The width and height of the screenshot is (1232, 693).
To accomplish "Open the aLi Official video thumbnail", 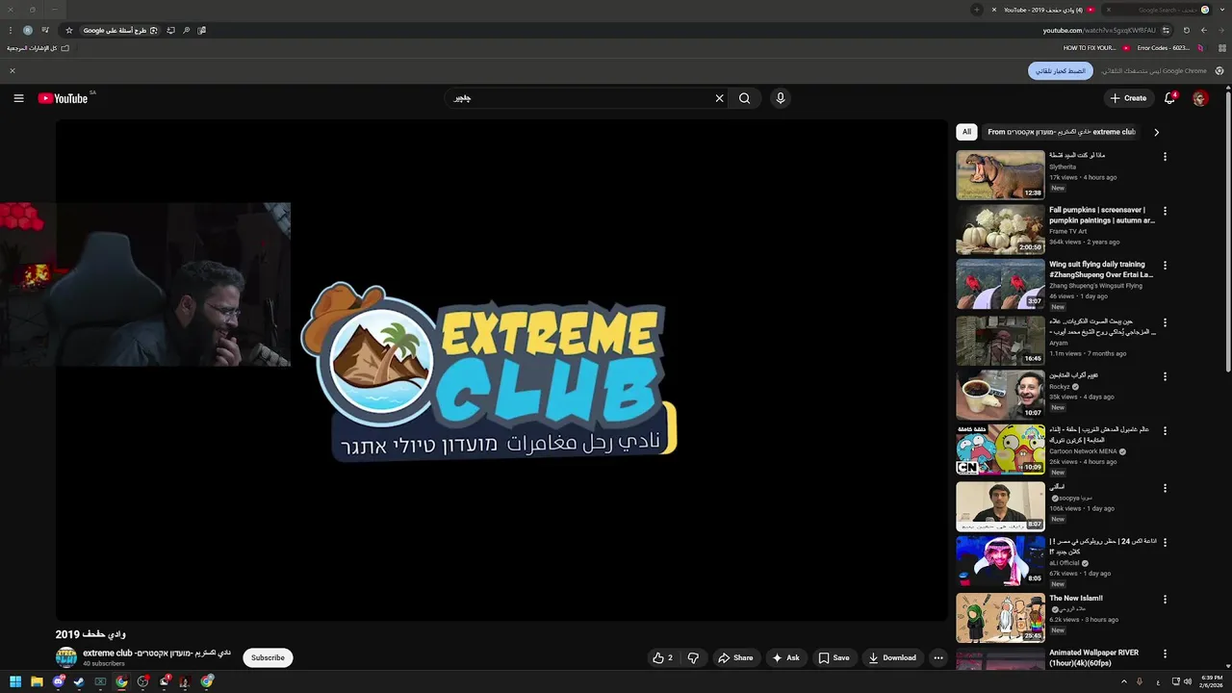I will [1000, 560].
